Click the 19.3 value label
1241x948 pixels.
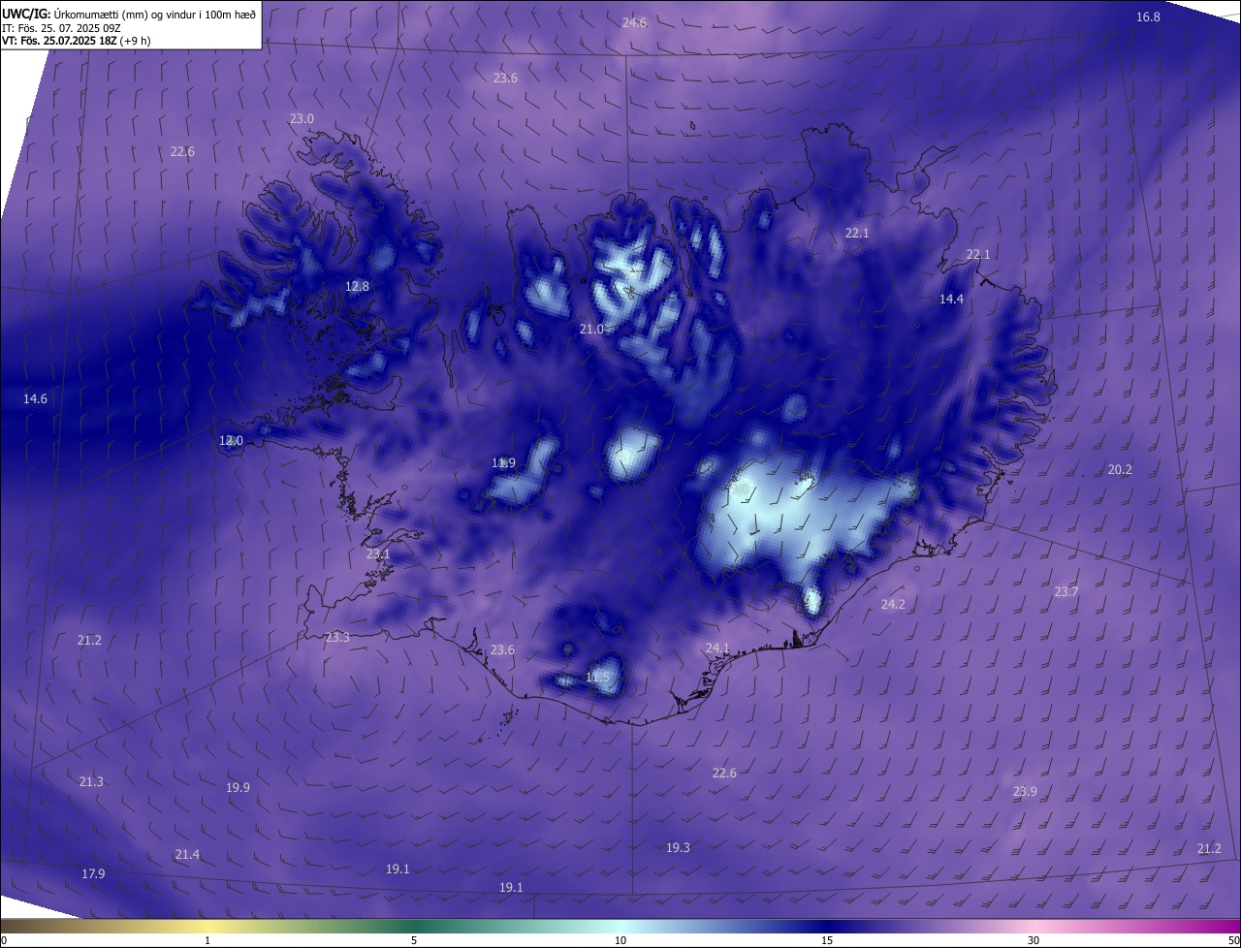coord(678,847)
